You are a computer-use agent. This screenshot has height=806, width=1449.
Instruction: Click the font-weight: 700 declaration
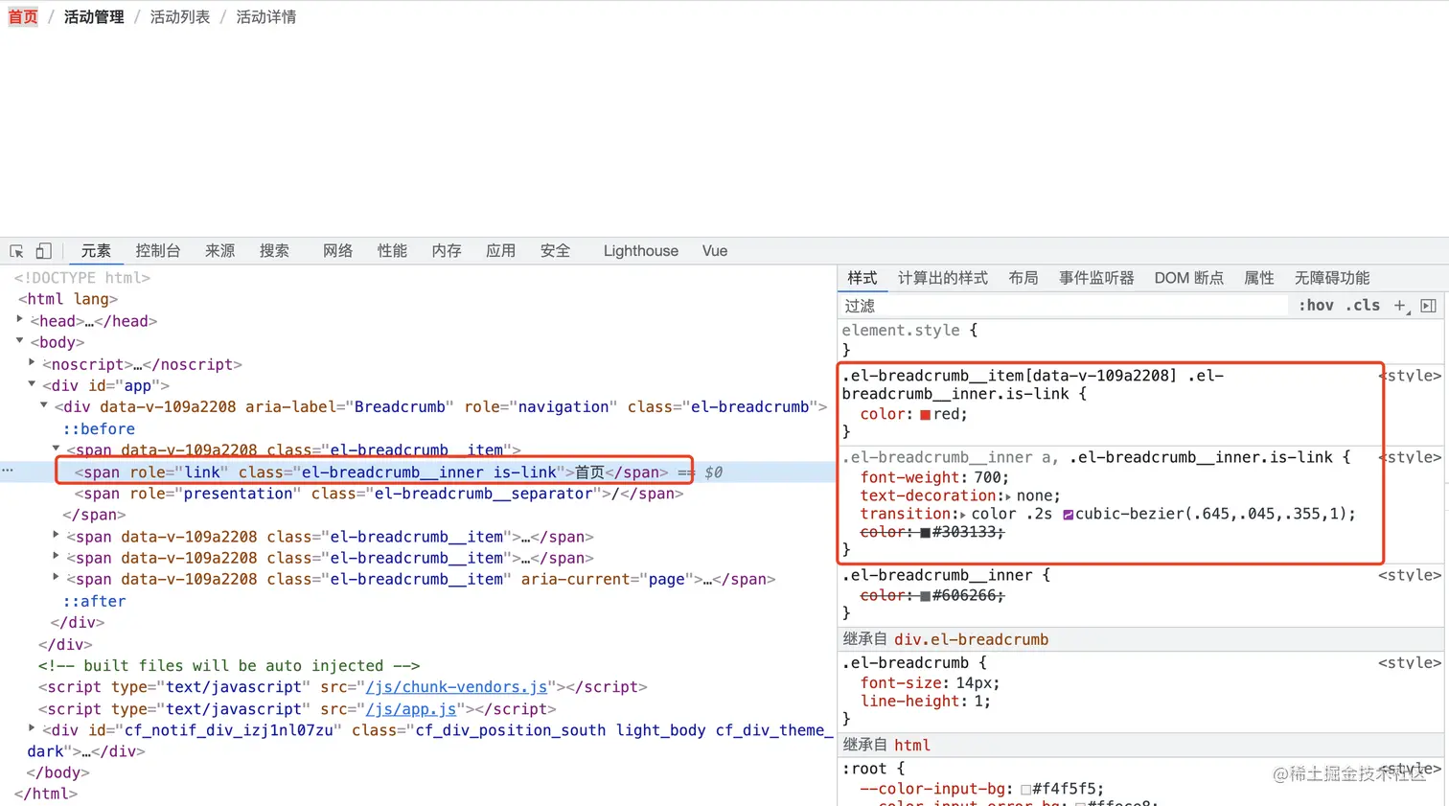(x=934, y=477)
